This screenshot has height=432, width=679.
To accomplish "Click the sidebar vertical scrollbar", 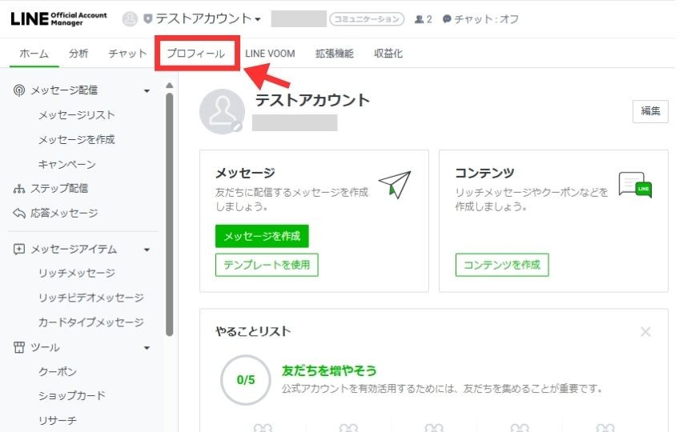I will tap(169, 214).
